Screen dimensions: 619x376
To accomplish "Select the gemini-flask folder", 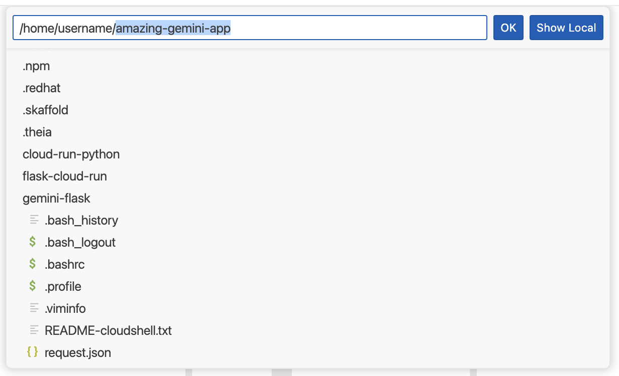I will (x=56, y=198).
